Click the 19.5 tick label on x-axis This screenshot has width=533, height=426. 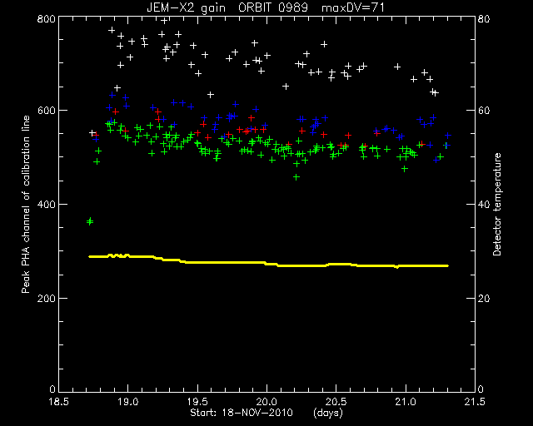197,402
